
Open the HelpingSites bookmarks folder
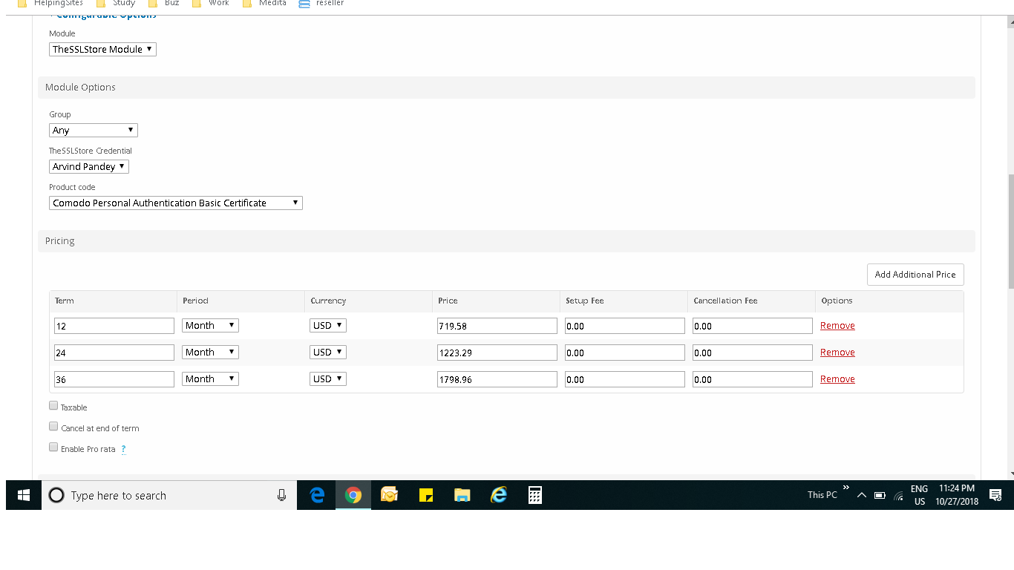tap(49, 3)
